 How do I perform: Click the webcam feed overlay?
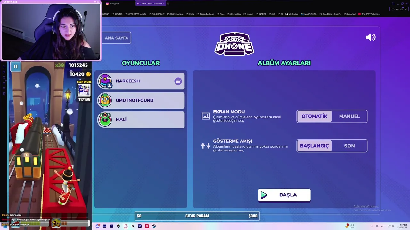tap(51, 31)
